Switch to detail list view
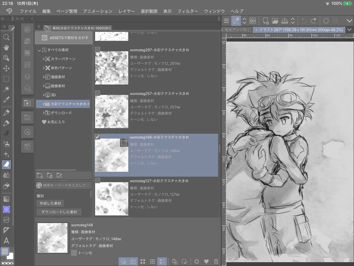This screenshot has height=266, width=354. tap(162, 261)
